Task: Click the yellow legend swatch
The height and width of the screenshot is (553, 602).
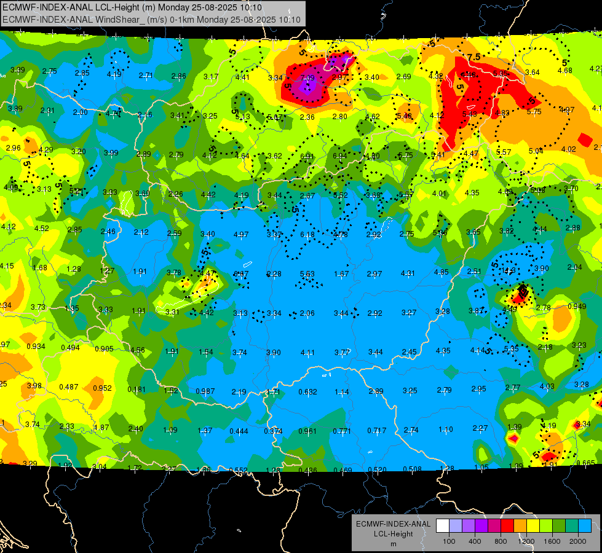Action: pos(533,526)
